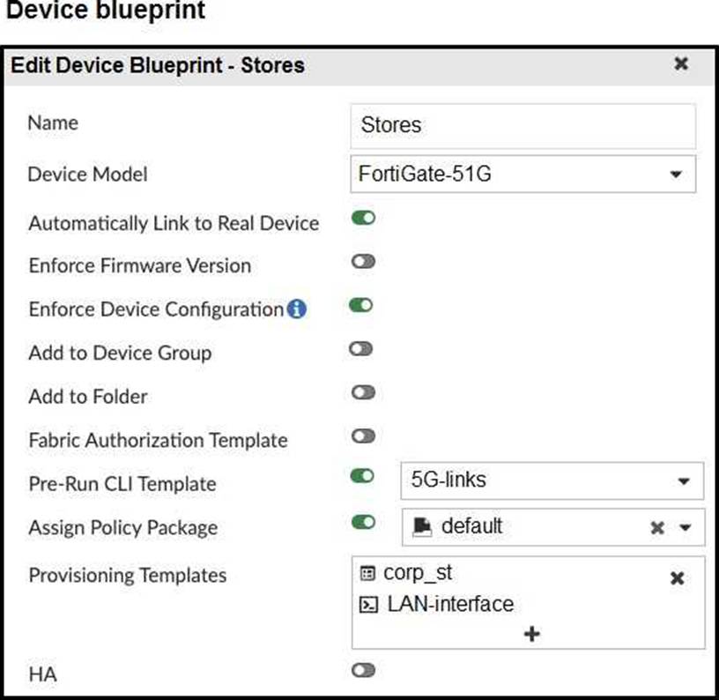Expand the Pre-Run CLI Template 5G-links dropdown
Image resolution: width=719 pixels, height=700 pixels.
[x=683, y=481]
